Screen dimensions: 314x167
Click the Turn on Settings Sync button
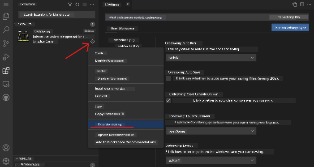click(290, 28)
